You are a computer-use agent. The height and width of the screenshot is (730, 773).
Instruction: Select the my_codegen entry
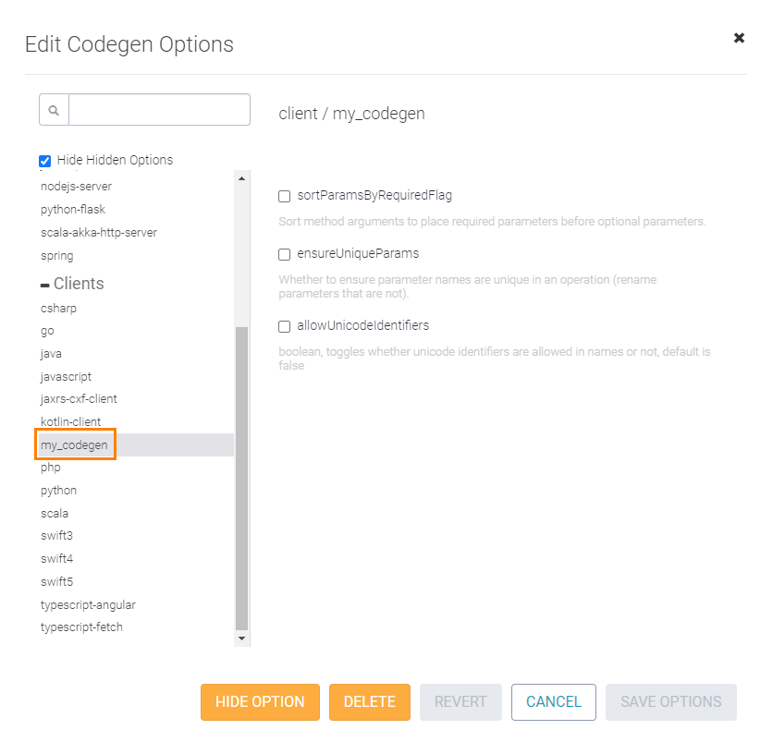(x=75, y=444)
